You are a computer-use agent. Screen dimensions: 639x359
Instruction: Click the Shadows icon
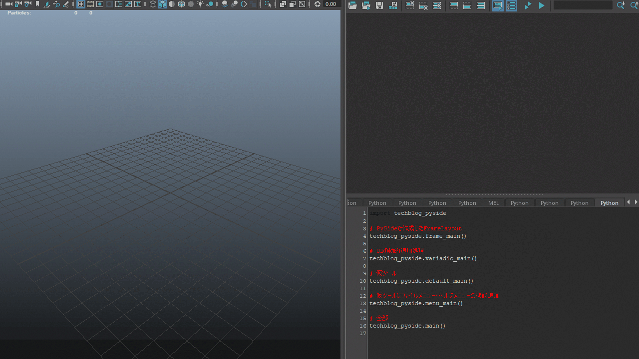point(210,4)
